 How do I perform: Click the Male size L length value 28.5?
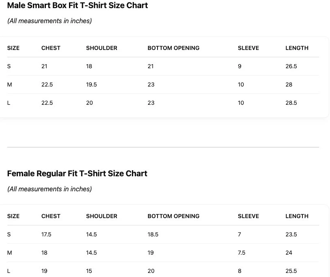tap(291, 103)
